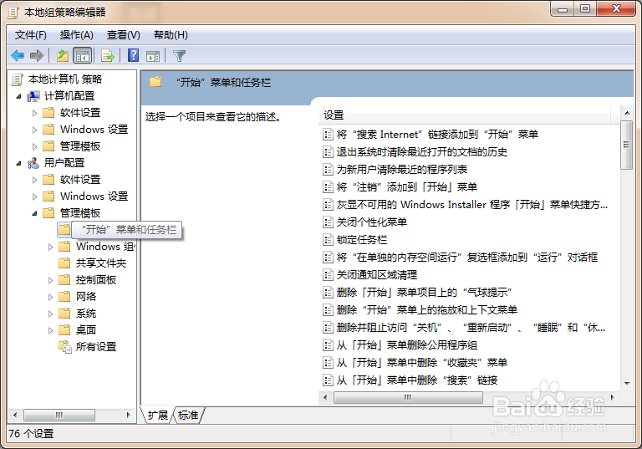Viewport: 642px width, 449px height.
Task: Click the folder icon next to 控制面板
Action: 64,280
